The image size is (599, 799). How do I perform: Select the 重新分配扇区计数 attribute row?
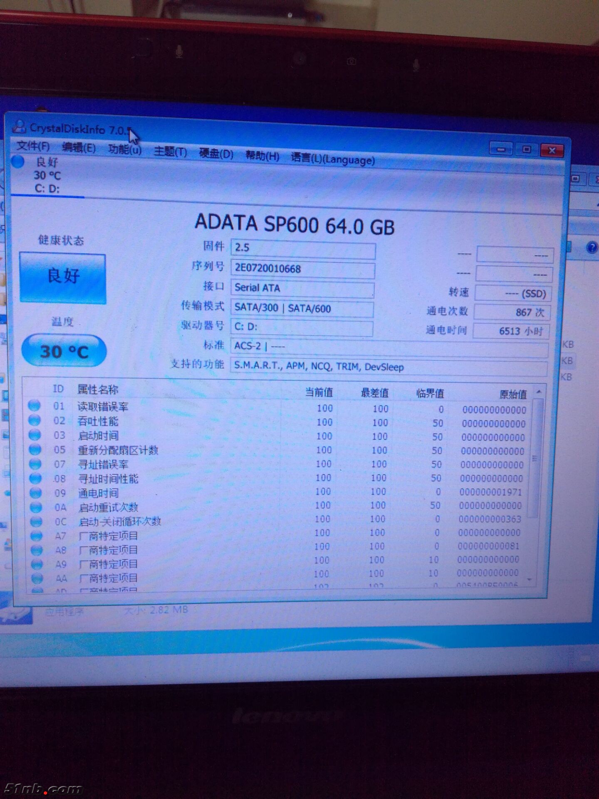point(278,450)
